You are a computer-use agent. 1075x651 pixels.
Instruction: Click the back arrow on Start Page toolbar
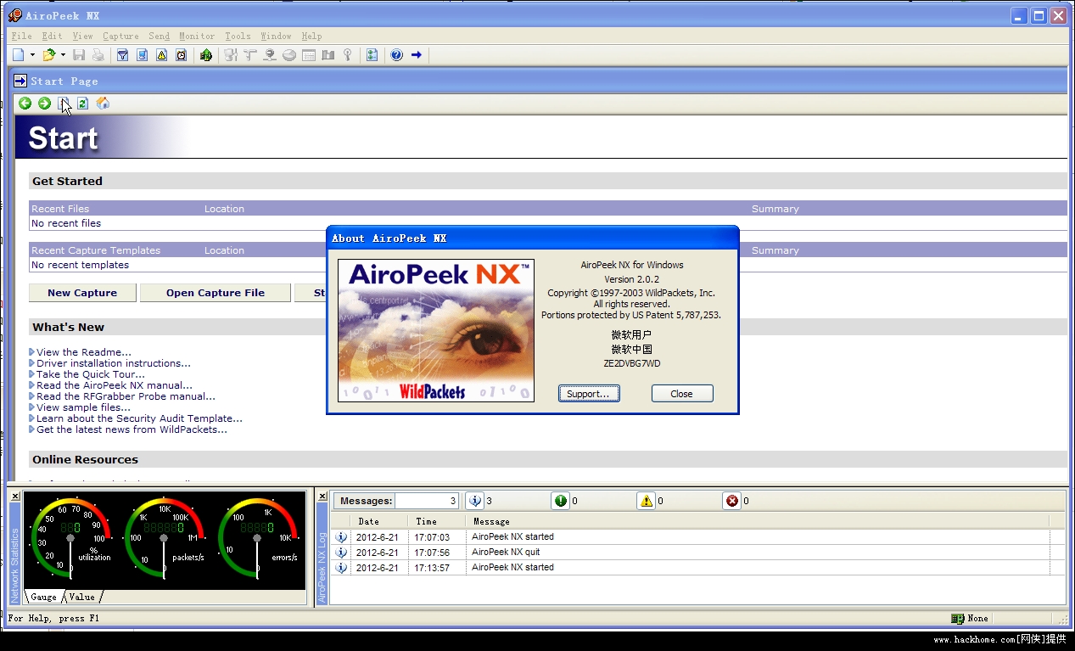point(24,103)
